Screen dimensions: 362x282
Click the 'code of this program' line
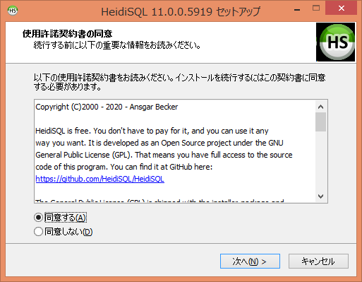click(123, 167)
